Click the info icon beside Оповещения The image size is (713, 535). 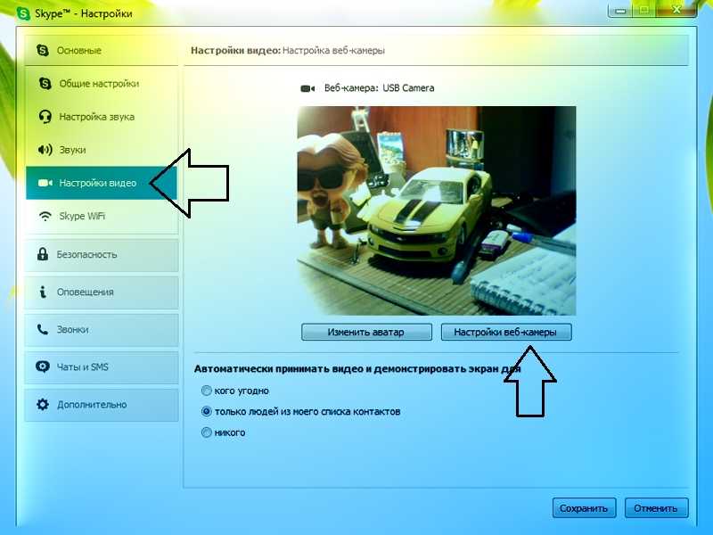point(43,292)
